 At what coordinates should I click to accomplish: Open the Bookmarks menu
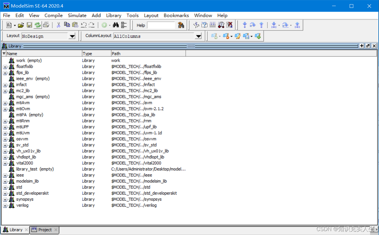pyautogui.click(x=176, y=15)
